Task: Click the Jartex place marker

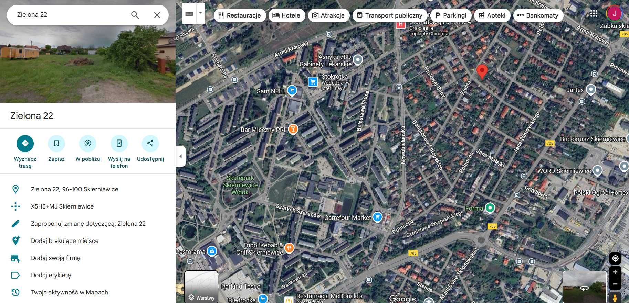Action: (x=591, y=89)
